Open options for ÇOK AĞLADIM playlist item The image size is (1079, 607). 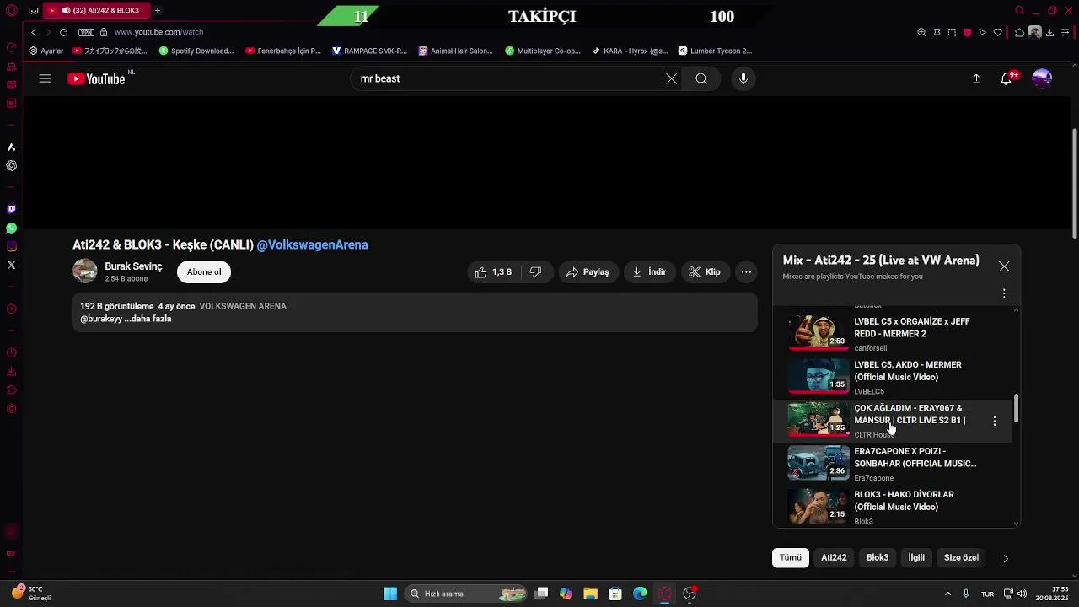[994, 420]
